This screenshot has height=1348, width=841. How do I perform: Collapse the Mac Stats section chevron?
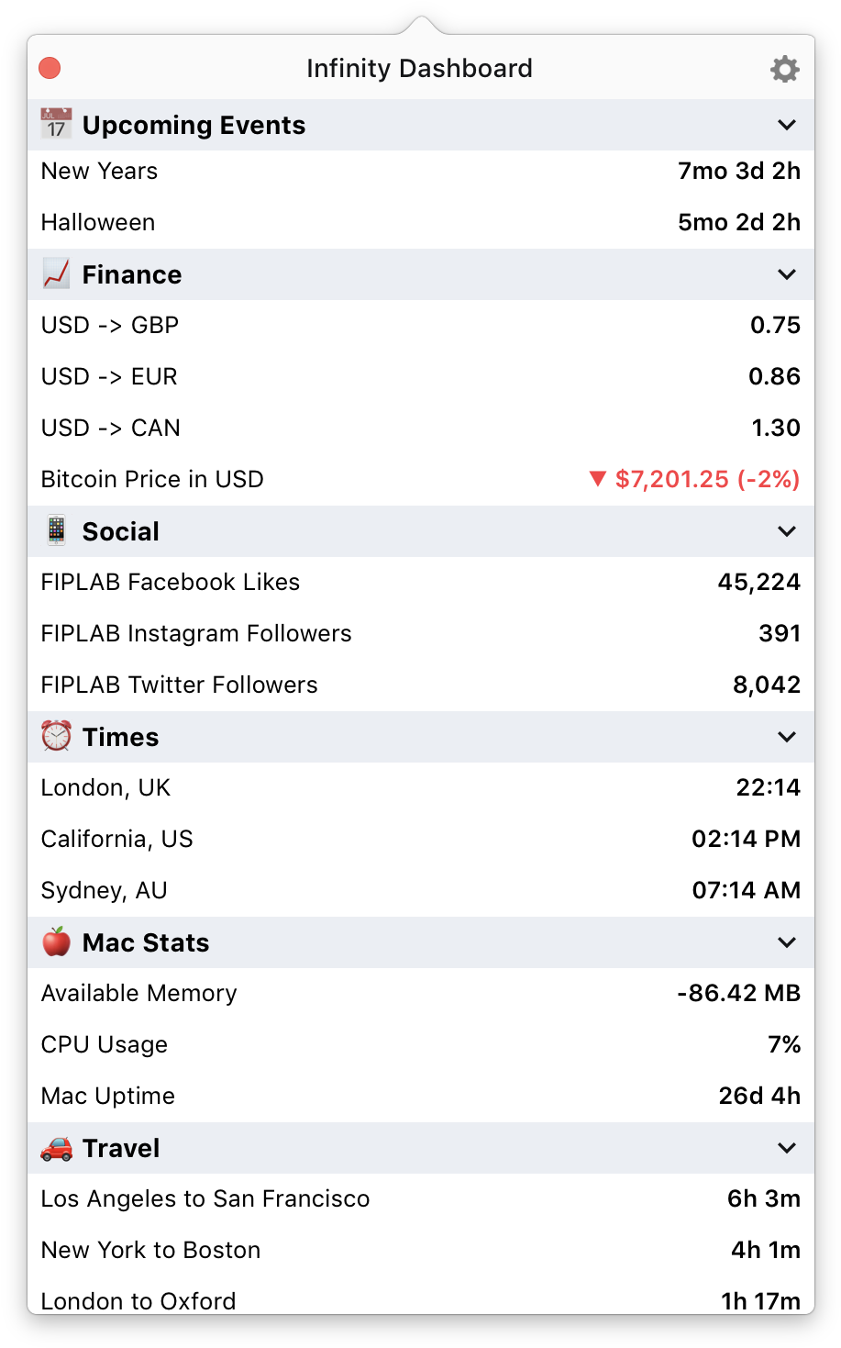point(786,942)
